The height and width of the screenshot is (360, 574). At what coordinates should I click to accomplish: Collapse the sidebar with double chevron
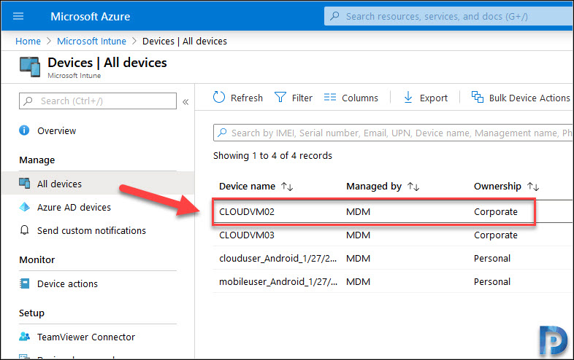[185, 102]
